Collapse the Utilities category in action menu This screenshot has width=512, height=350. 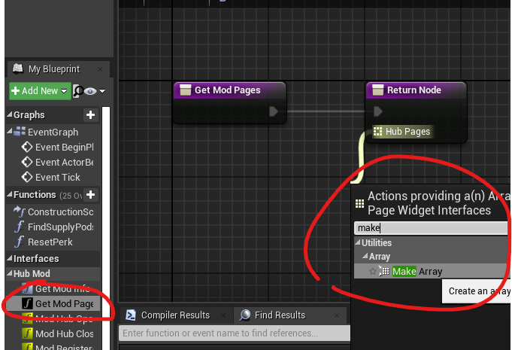click(358, 242)
